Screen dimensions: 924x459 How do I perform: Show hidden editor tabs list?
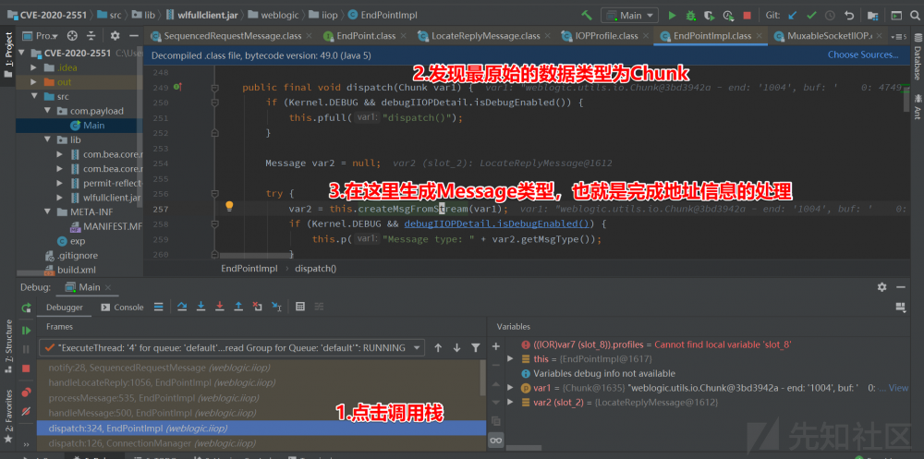tap(899, 37)
